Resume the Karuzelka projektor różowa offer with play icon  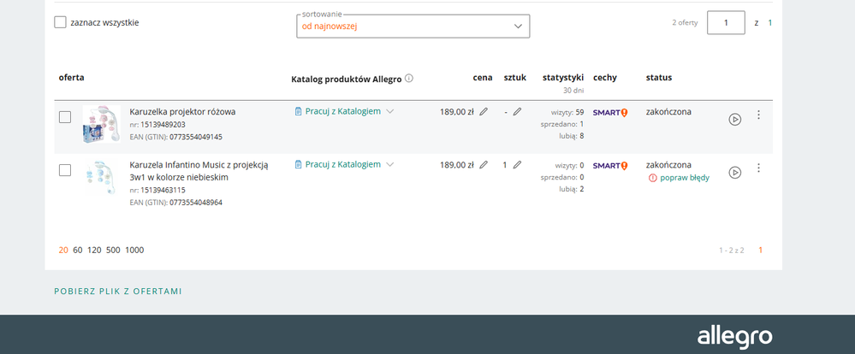tap(734, 120)
